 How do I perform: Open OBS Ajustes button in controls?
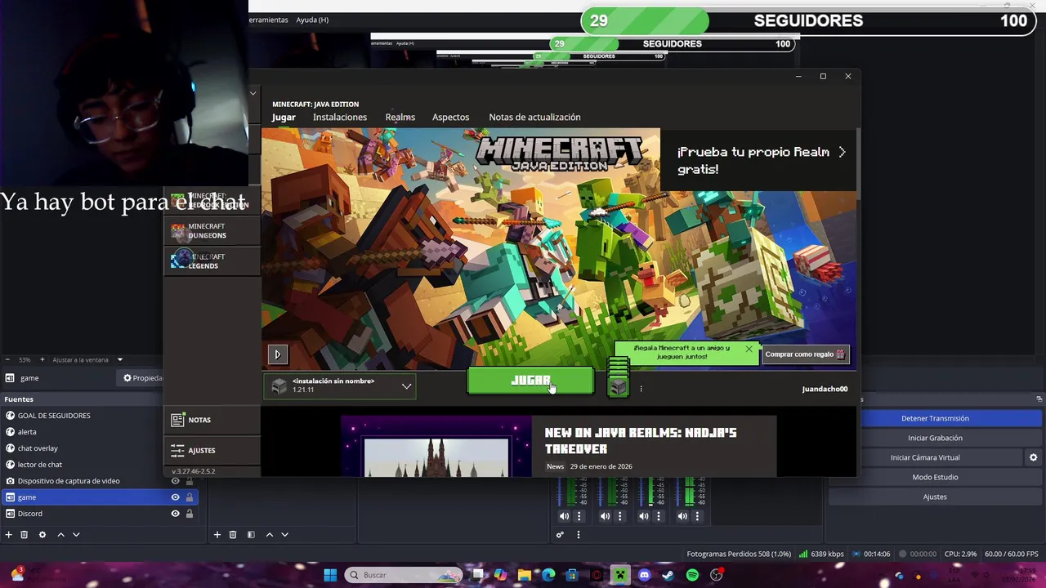pos(935,497)
